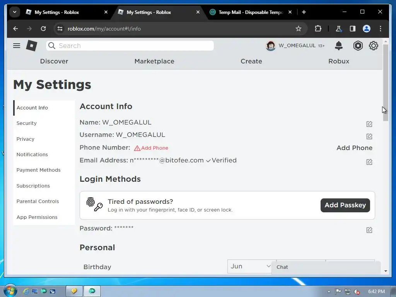Select Parental Controls in settings sidebar
Viewport: 396px width, 297px height.
click(44, 201)
